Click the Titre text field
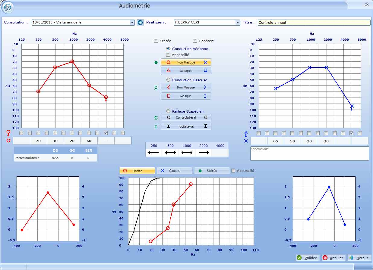The image size is (373, 270). (x=314, y=23)
